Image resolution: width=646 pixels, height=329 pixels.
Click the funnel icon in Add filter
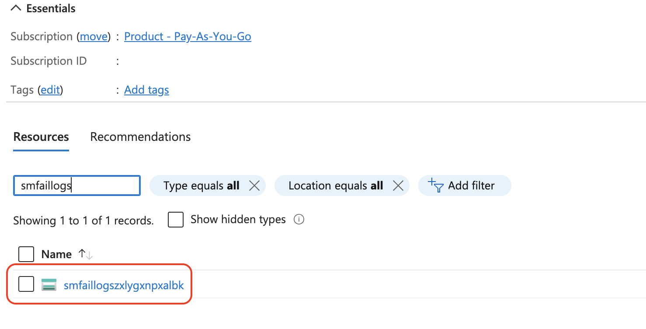pos(436,185)
